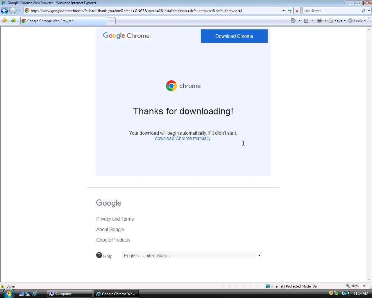Image resolution: width=372 pixels, height=298 pixels.
Task: Click the network tray icon
Action: pos(344,293)
